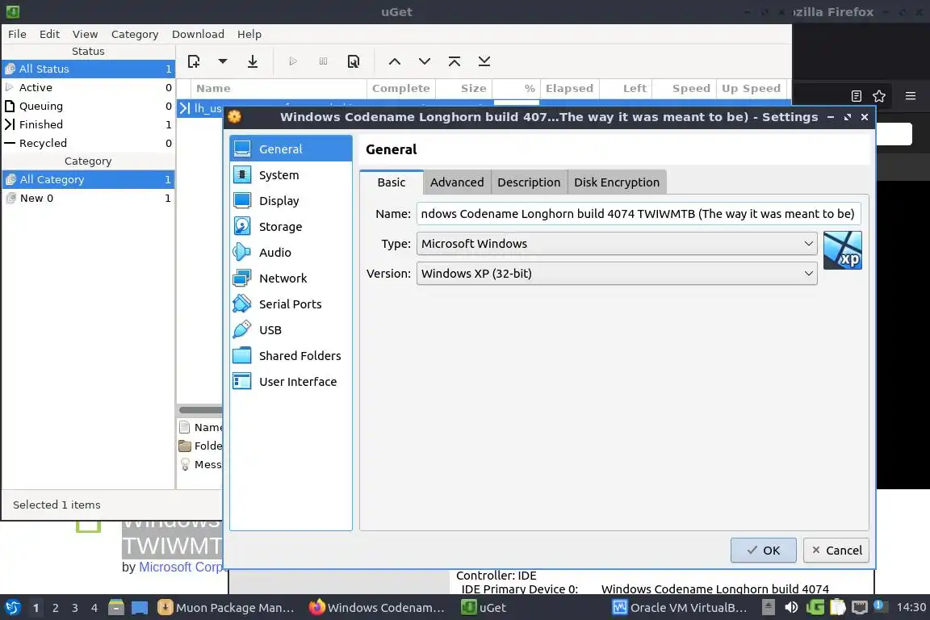
Task: Open the Display settings page
Action: [x=291, y=200]
